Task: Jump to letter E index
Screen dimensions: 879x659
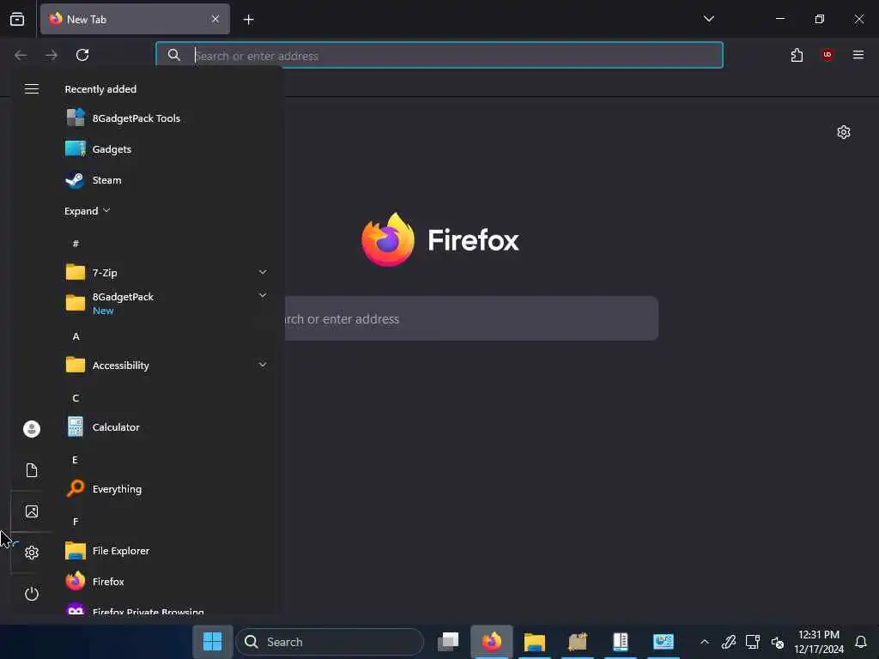Action: pyautogui.click(x=76, y=460)
